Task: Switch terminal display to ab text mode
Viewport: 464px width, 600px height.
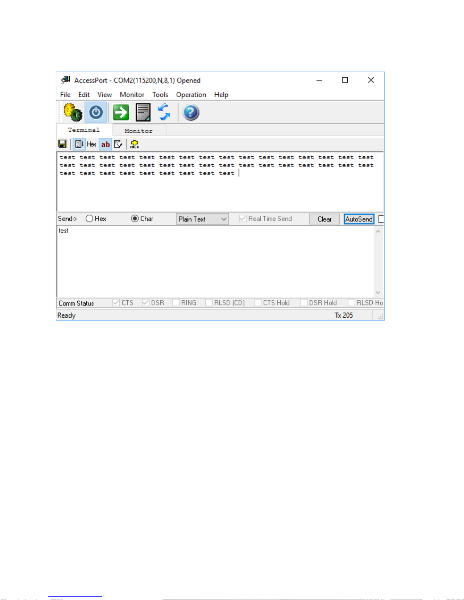Action: (105, 144)
